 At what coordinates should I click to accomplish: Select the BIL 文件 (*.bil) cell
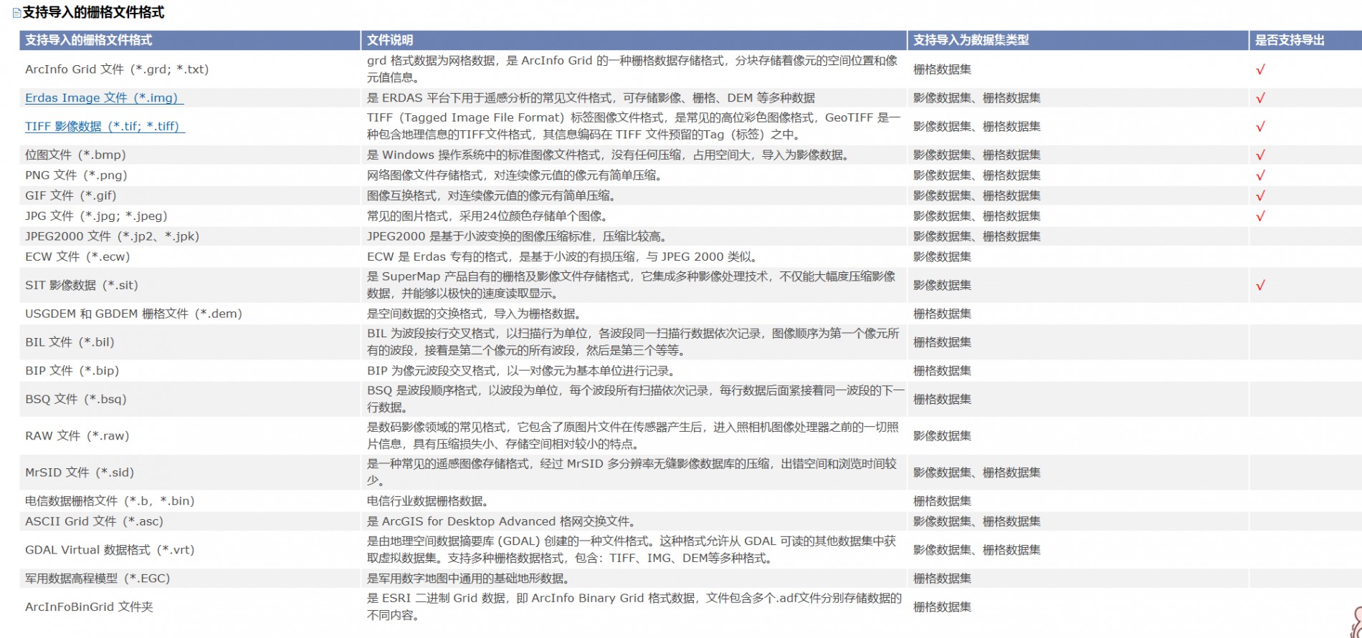pyautogui.click(x=189, y=342)
